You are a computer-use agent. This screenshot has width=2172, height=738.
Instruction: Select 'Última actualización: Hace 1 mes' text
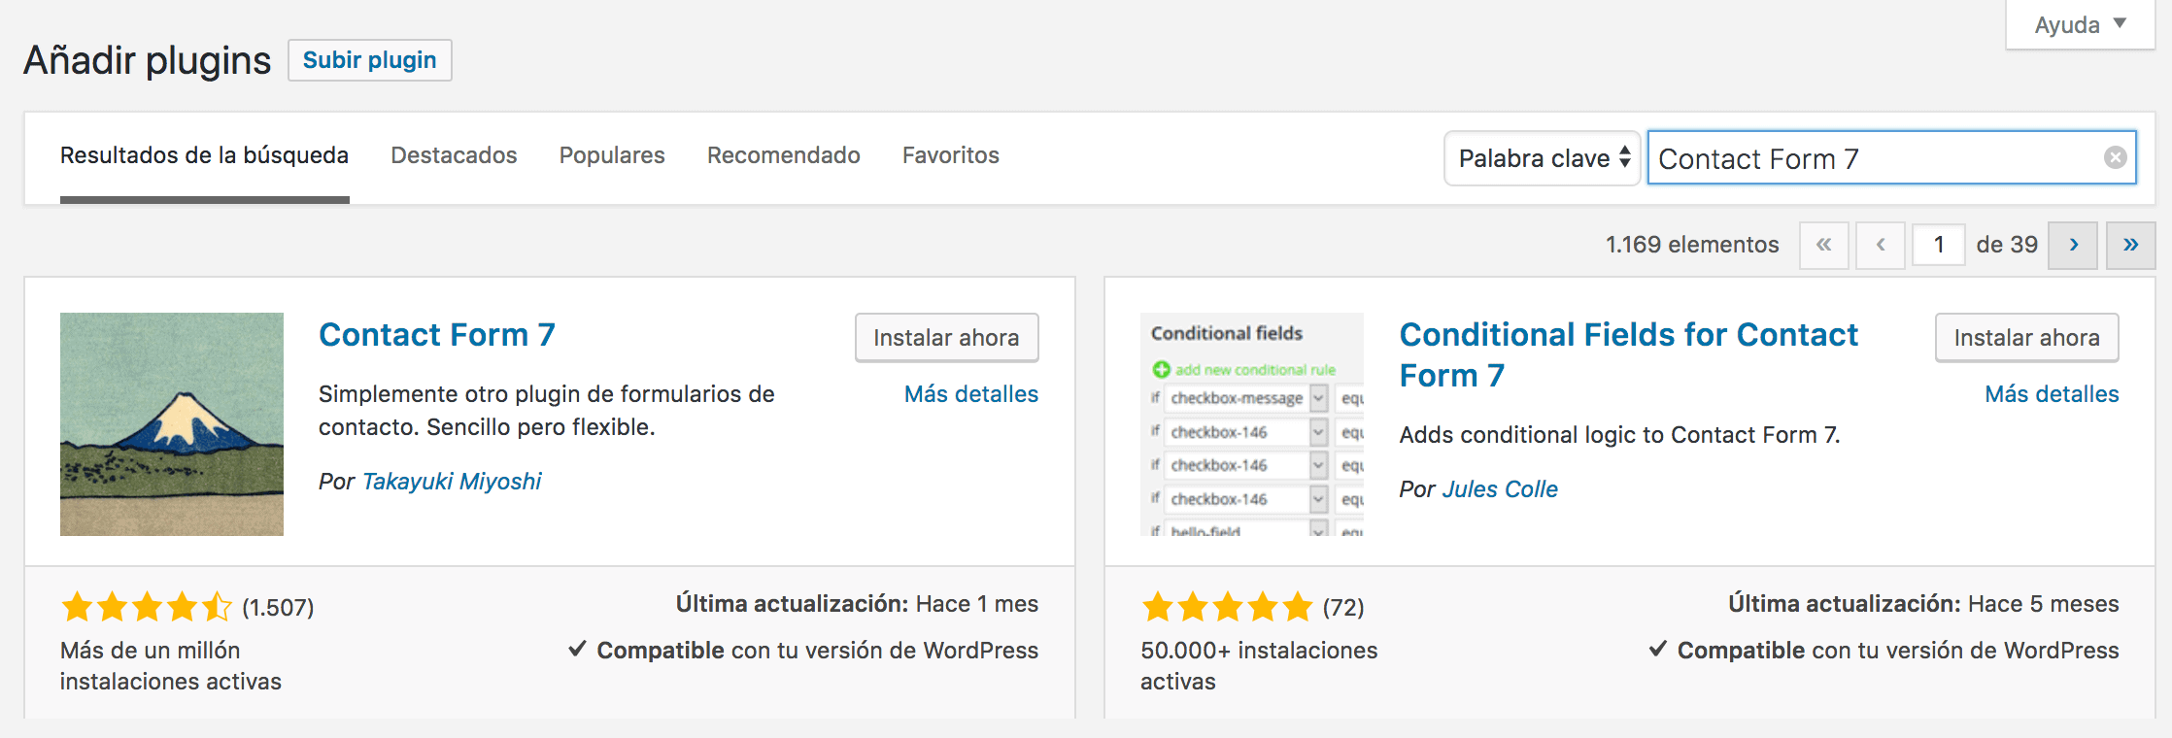point(857,604)
